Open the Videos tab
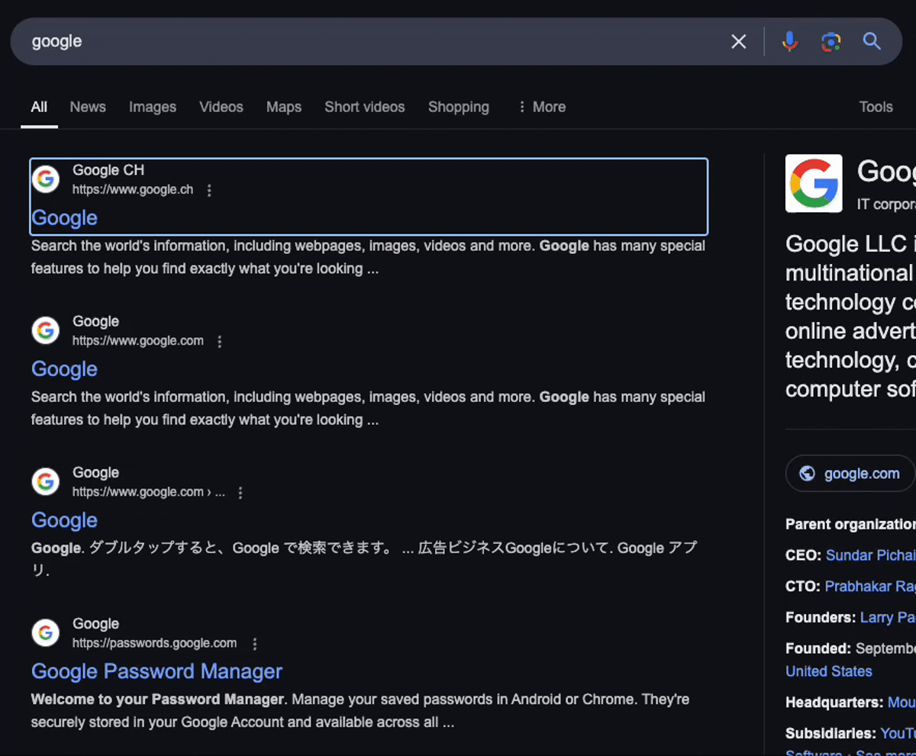Screen dimensions: 916x756 (x=221, y=107)
